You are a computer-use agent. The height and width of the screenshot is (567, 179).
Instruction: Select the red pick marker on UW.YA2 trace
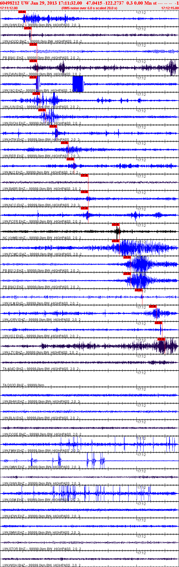coord(33,77)
